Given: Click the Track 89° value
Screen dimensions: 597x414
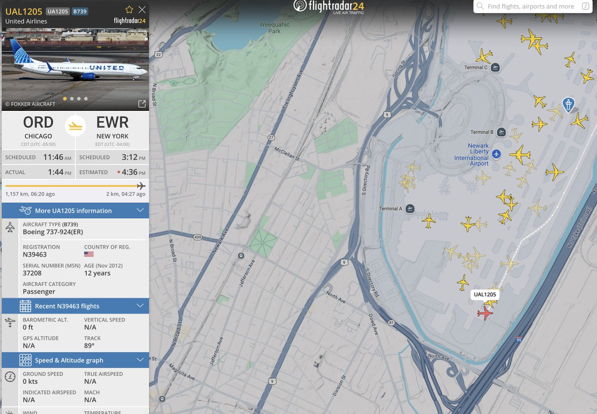Looking at the screenshot, I should coord(90,345).
